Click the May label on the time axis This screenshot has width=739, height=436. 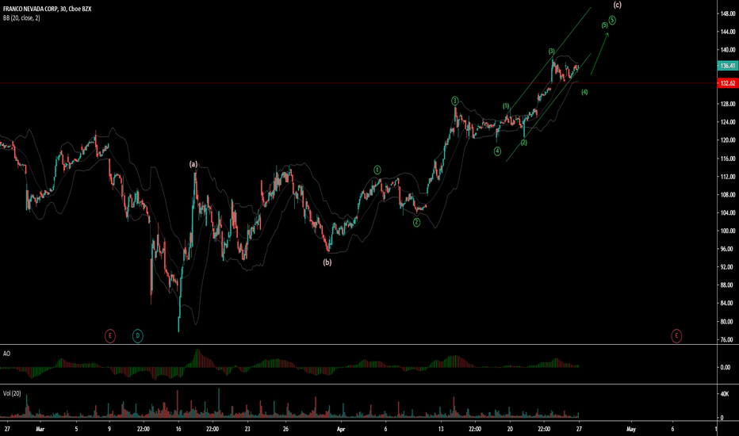click(x=631, y=429)
